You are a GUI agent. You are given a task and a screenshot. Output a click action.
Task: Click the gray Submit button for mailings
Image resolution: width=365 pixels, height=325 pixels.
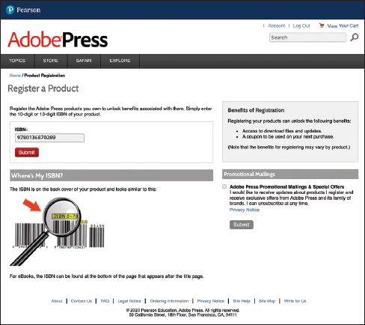[242, 225]
